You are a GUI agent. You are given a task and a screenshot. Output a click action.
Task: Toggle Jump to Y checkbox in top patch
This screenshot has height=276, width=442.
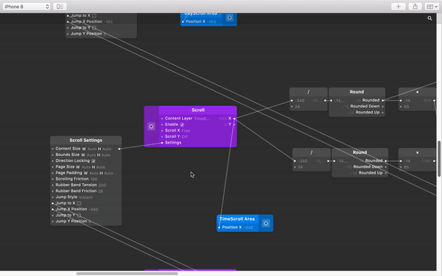pyautogui.click(x=94, y=28)
